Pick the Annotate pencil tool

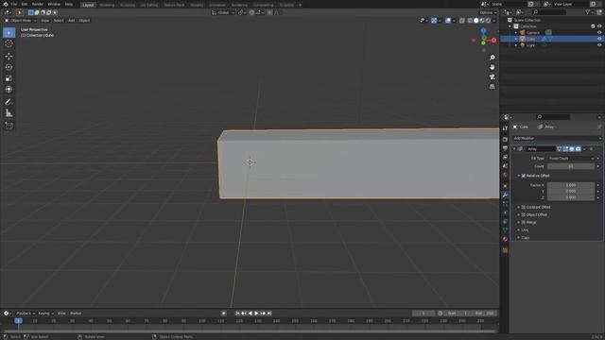9,102
